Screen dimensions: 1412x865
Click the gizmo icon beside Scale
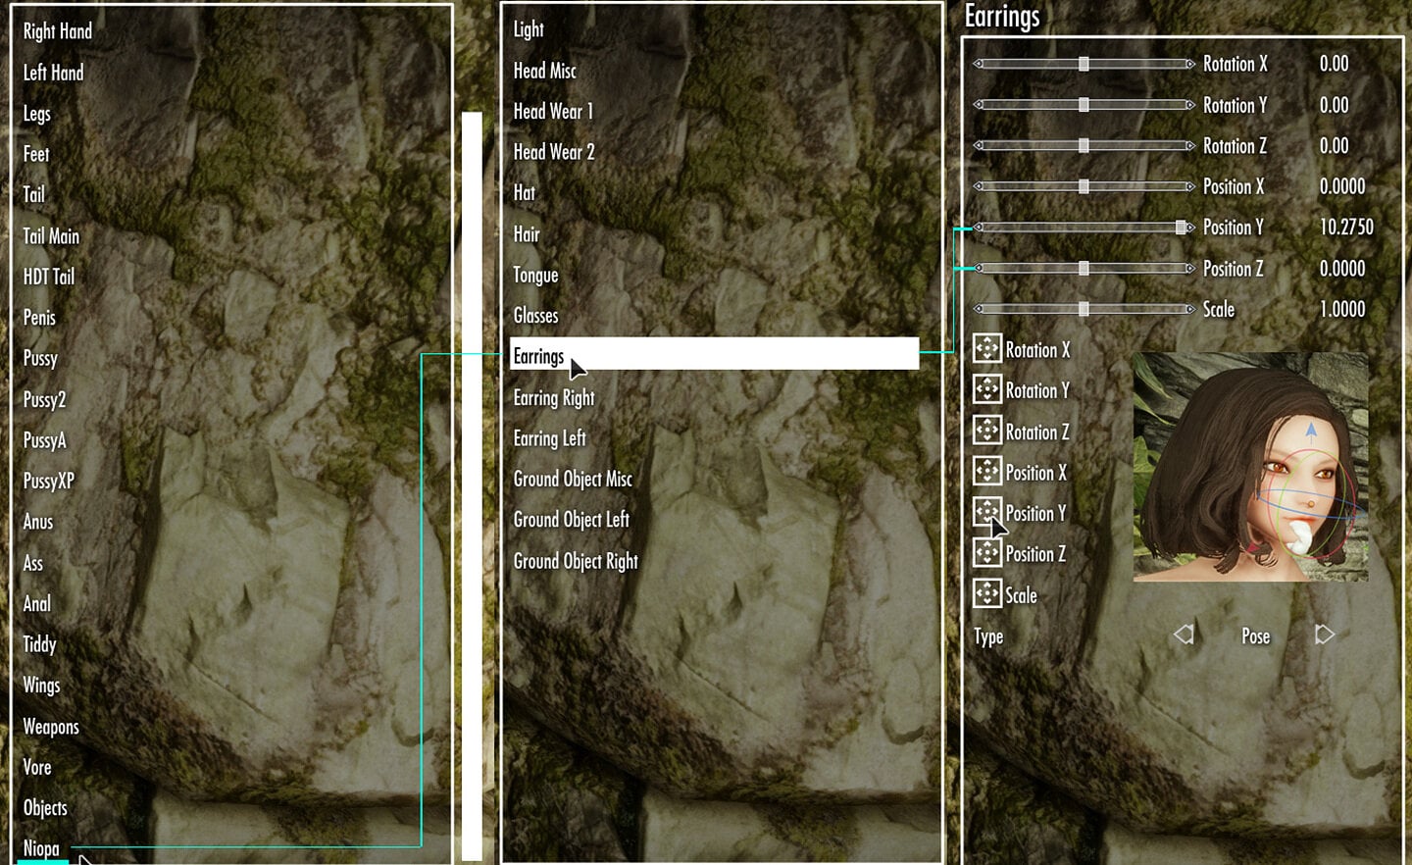(x=986, y=593)
